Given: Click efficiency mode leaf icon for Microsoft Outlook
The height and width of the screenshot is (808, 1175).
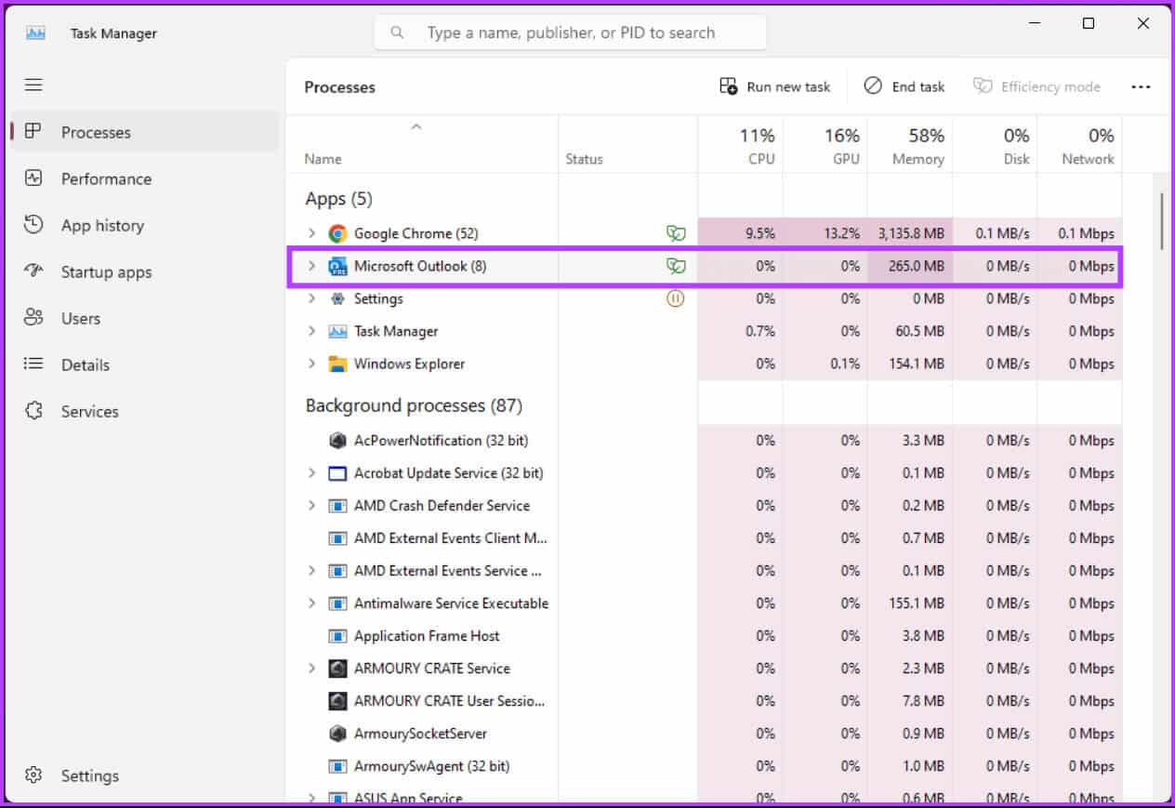Looking at the screenshot, I should coord(676,266).
